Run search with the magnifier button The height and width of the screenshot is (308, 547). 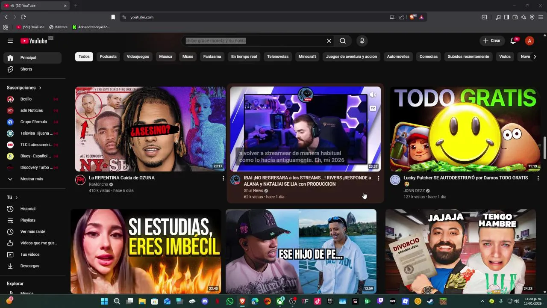click(x=343, y=41)
